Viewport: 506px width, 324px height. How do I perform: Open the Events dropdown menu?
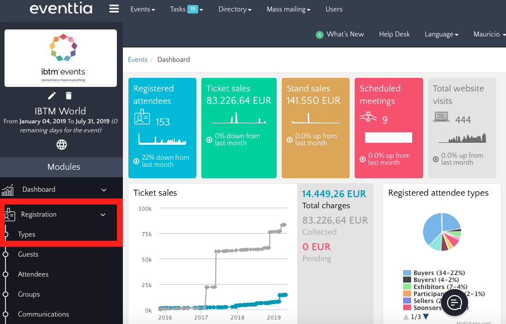(x=142, y=9)
